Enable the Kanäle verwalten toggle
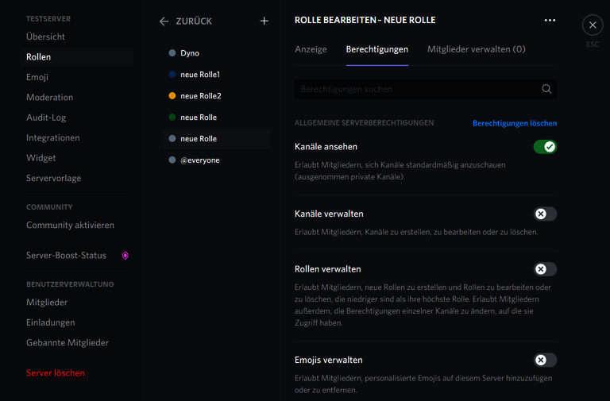 tap(545, 214)
